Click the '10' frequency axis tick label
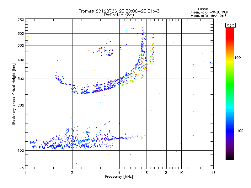251x188 pixels. click(x=181, y=173)
